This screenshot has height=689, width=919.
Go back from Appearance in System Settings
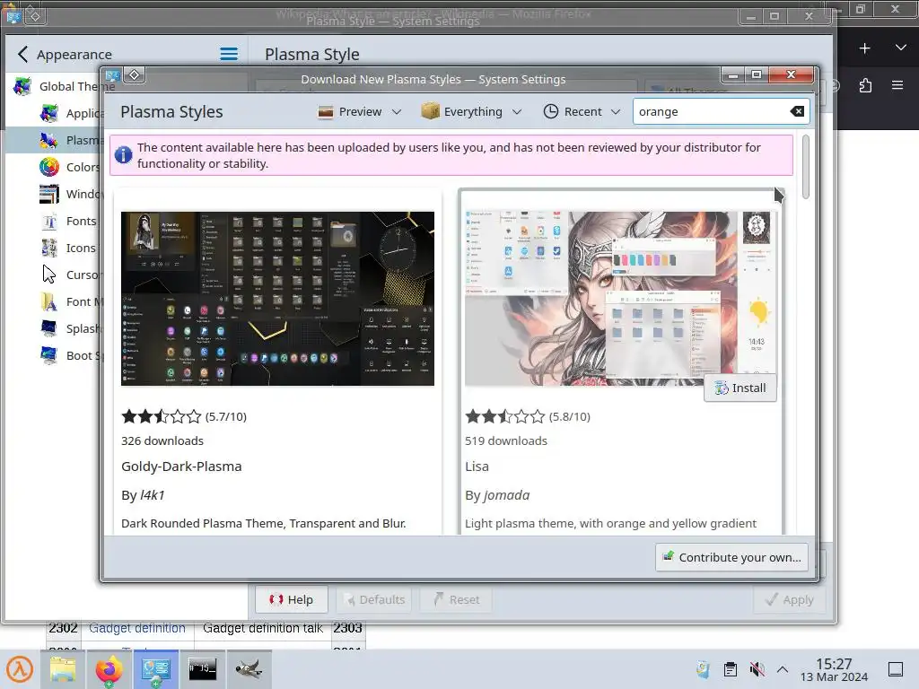coord(22,55)
